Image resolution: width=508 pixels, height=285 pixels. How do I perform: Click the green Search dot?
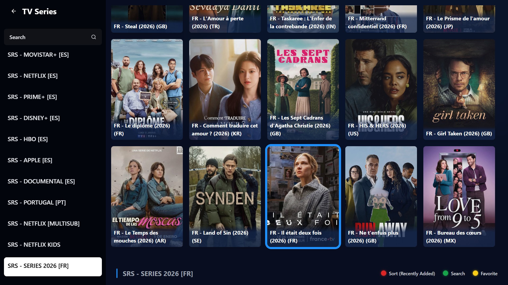(446, 273)
